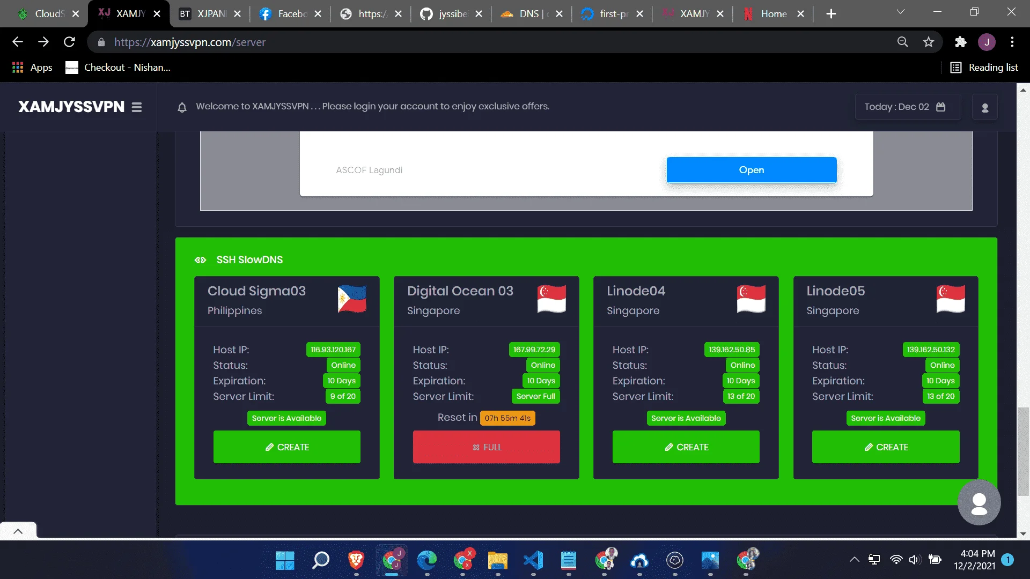The image size is (1030, 579).
Task: Click the Singapore flag on Digital Ocean 03
Action: point(551,299)
